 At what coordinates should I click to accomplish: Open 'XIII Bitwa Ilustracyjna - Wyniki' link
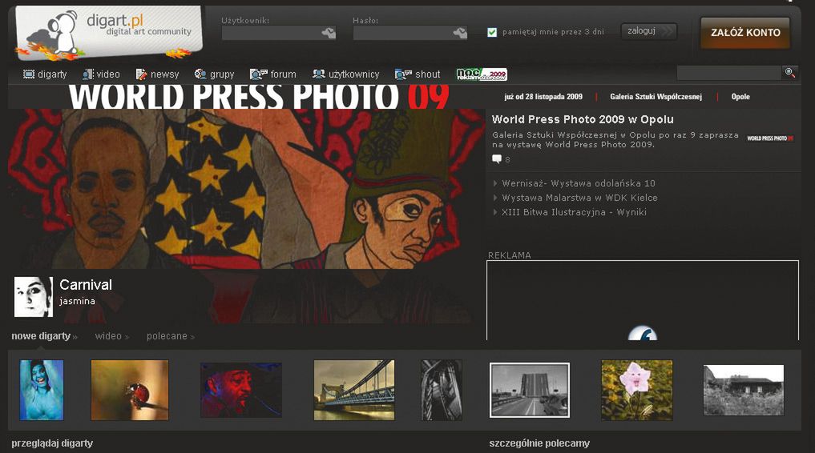tap(574, 212)
